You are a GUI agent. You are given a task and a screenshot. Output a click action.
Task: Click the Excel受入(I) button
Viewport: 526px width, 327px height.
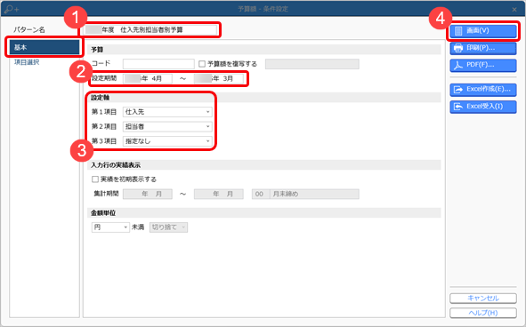pyautogui.click(x=483, y=107)
